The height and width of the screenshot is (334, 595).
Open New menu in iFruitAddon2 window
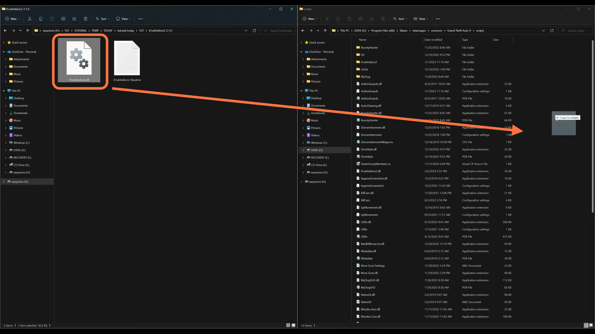tap(12, 19)
